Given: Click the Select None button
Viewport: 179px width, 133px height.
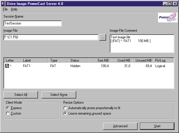Looking at the screenshot, I should pyautogui.click(x=59, y=95).
